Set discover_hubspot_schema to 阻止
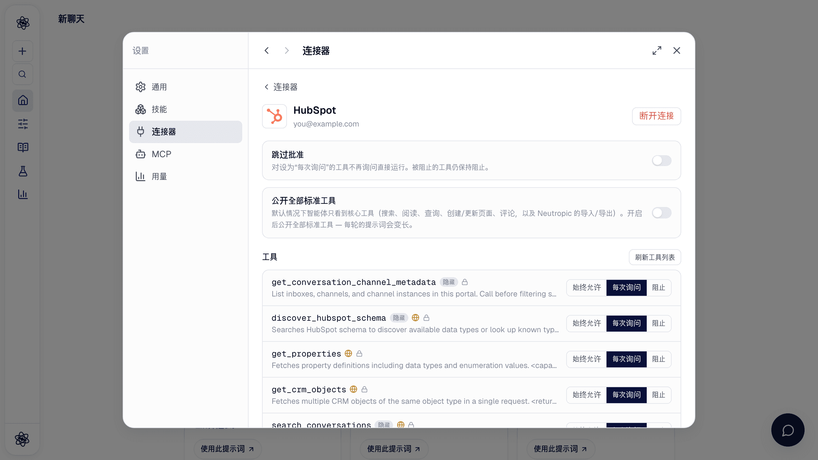The width and height of the screenshot is (818, 460). point(659,324)
